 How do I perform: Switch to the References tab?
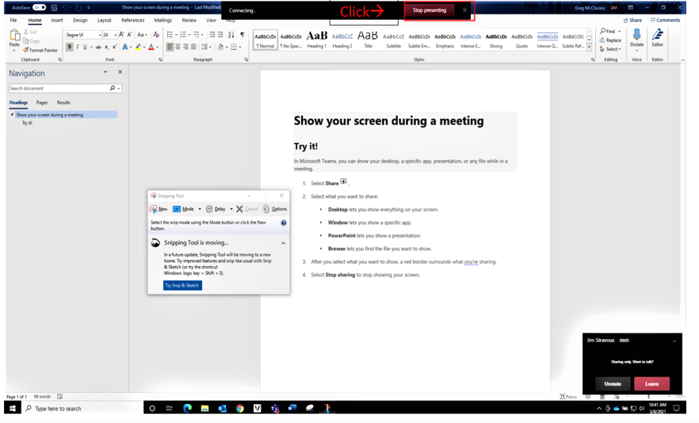133,20
